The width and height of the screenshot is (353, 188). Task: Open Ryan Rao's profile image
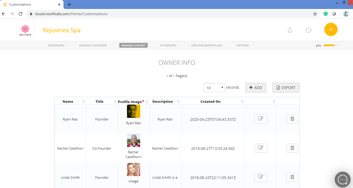pyautogui.click(x=134, y=111)
